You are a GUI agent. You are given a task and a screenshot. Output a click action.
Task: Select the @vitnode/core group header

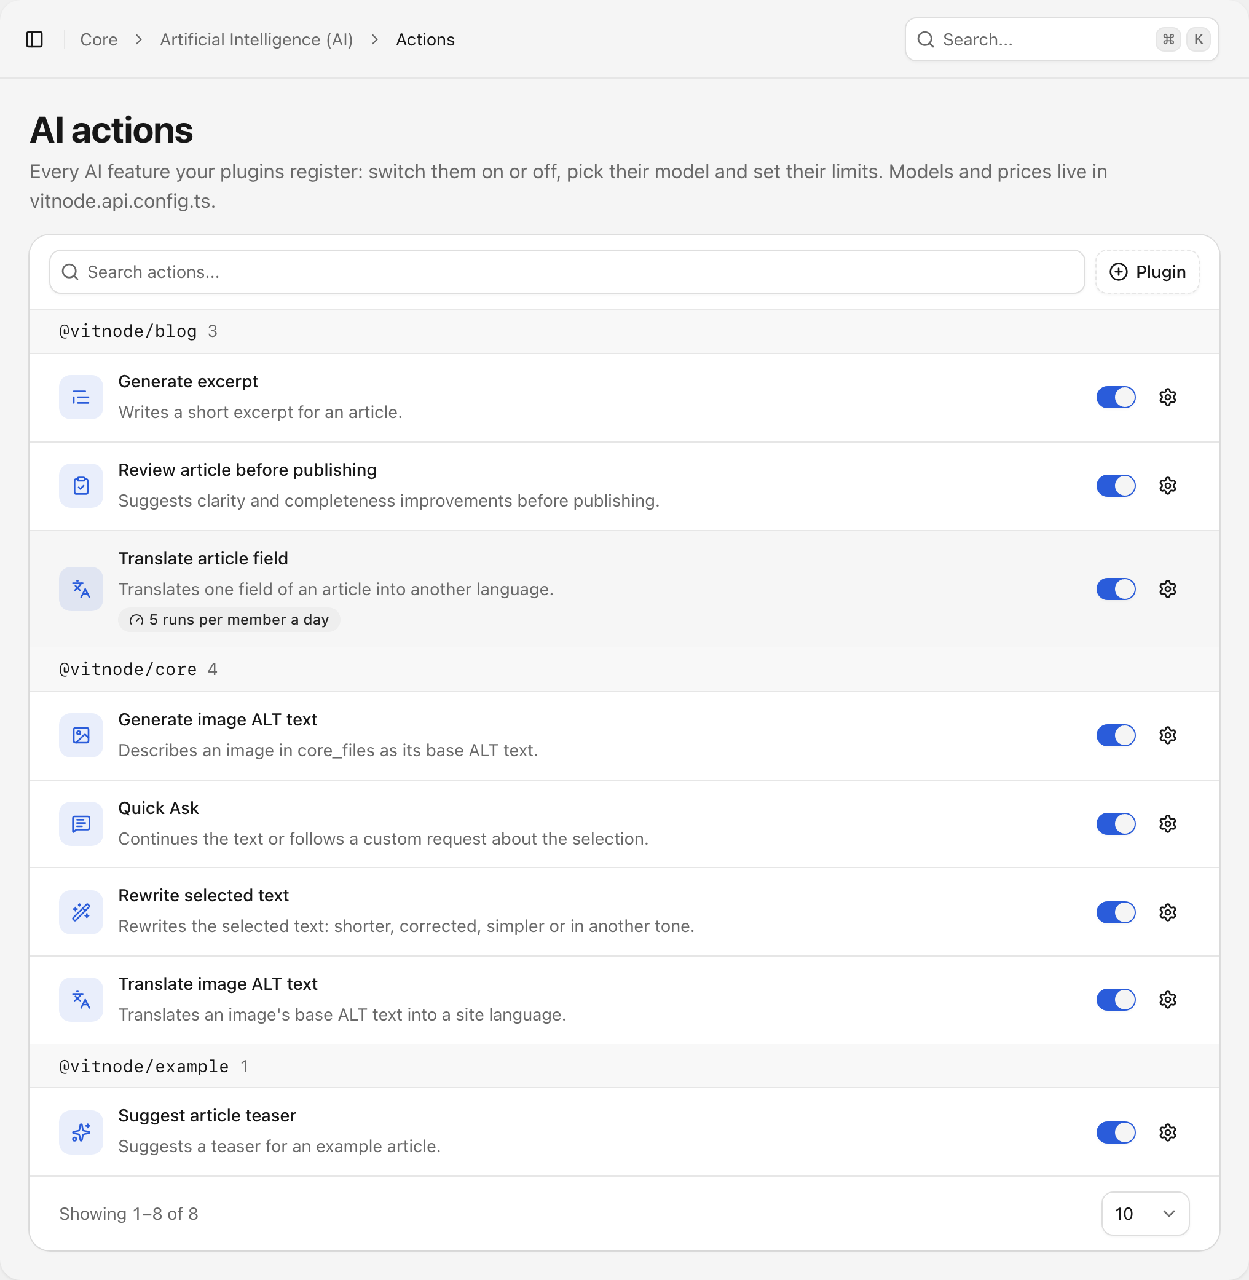[x=624, y=669]
